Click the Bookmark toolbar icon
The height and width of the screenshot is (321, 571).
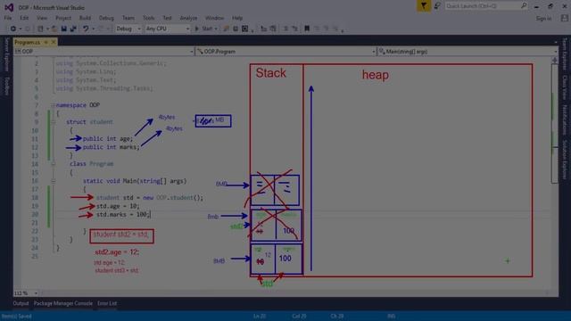(307, 29)
